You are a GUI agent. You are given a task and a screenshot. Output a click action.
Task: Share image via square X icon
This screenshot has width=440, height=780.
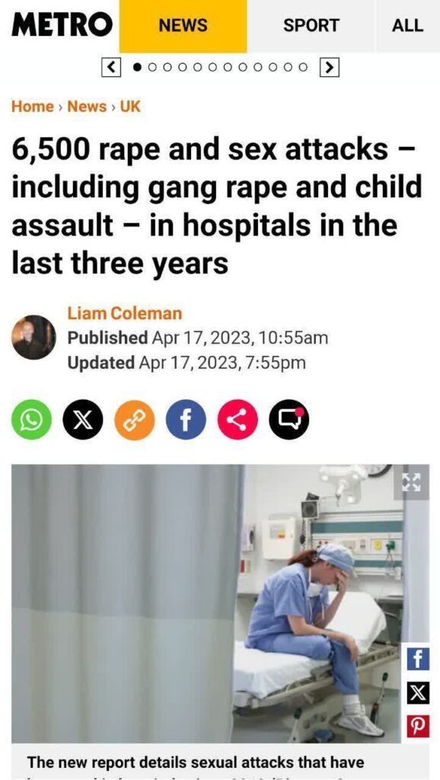tap(418, 694)
